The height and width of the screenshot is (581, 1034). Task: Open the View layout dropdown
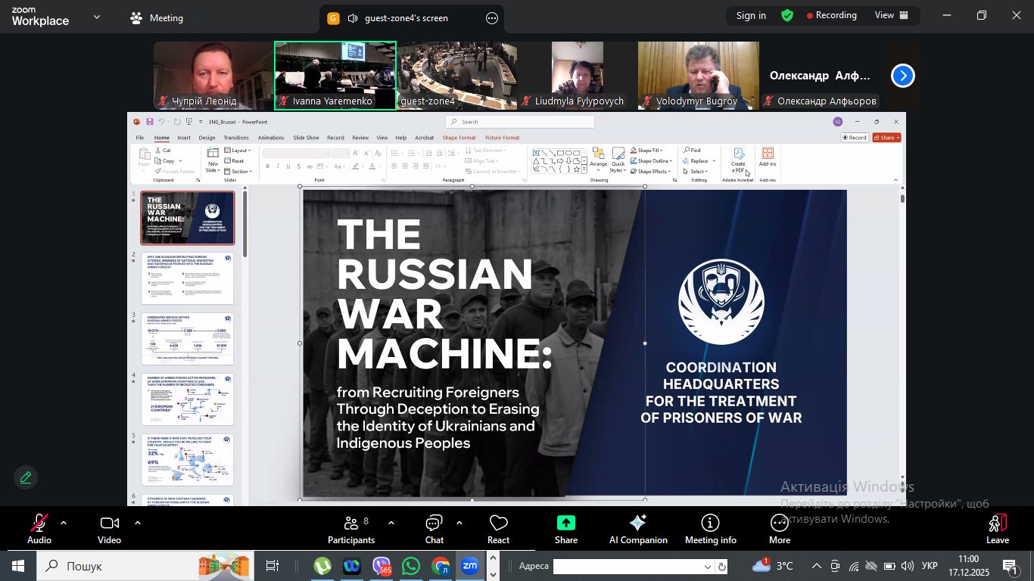pyautogui.click(x=894, y=16)
